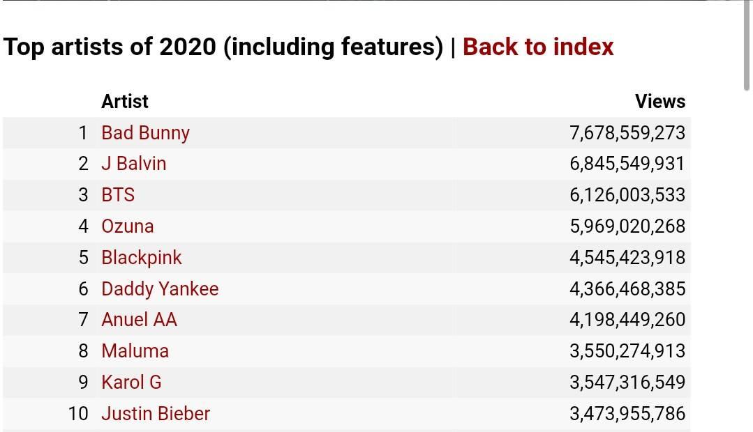This screenshot has height=432, width=753.
Task: Click Bad Bunny's view count 7,678,559,273
Action: point(627,132)
